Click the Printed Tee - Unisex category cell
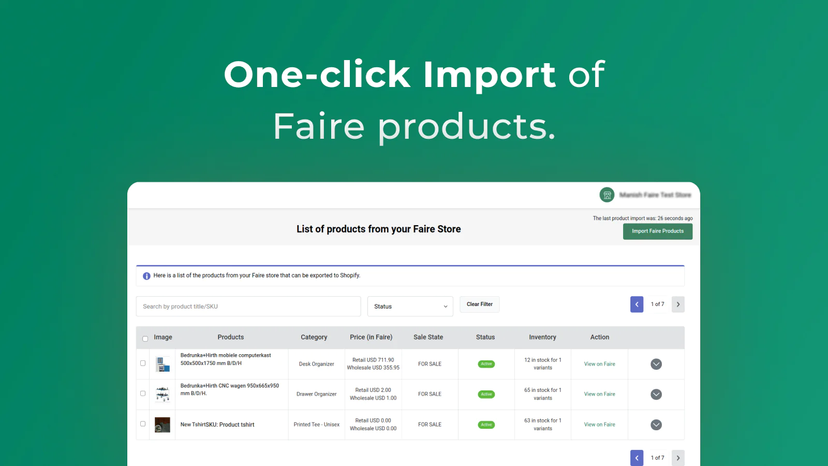Viewport: 828px width, 466px height. (317, 425)
